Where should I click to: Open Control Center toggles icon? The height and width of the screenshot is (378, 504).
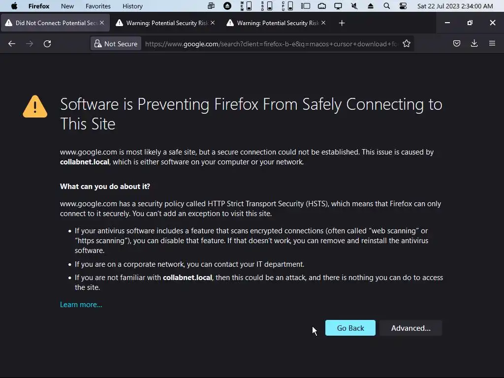[x=403, y=6]
